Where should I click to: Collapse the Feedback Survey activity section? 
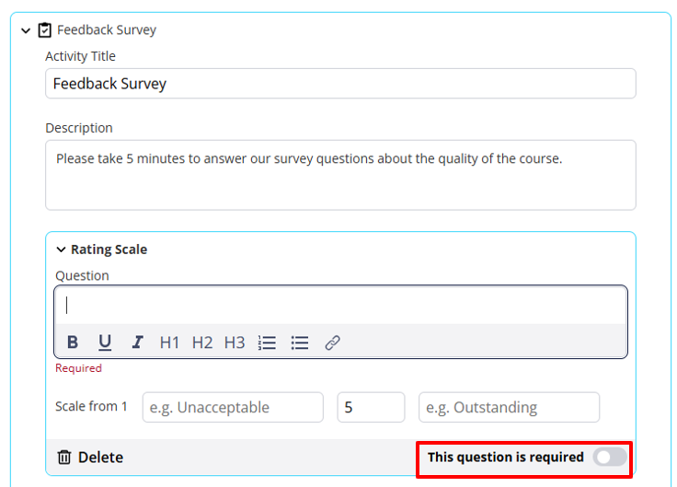[26, 30]
